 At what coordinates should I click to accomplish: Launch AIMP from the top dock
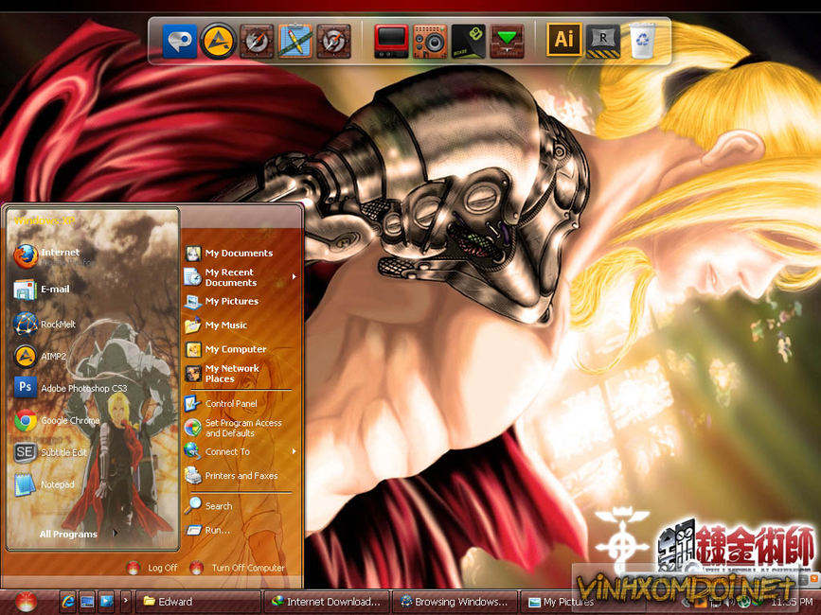pos(218,41)
